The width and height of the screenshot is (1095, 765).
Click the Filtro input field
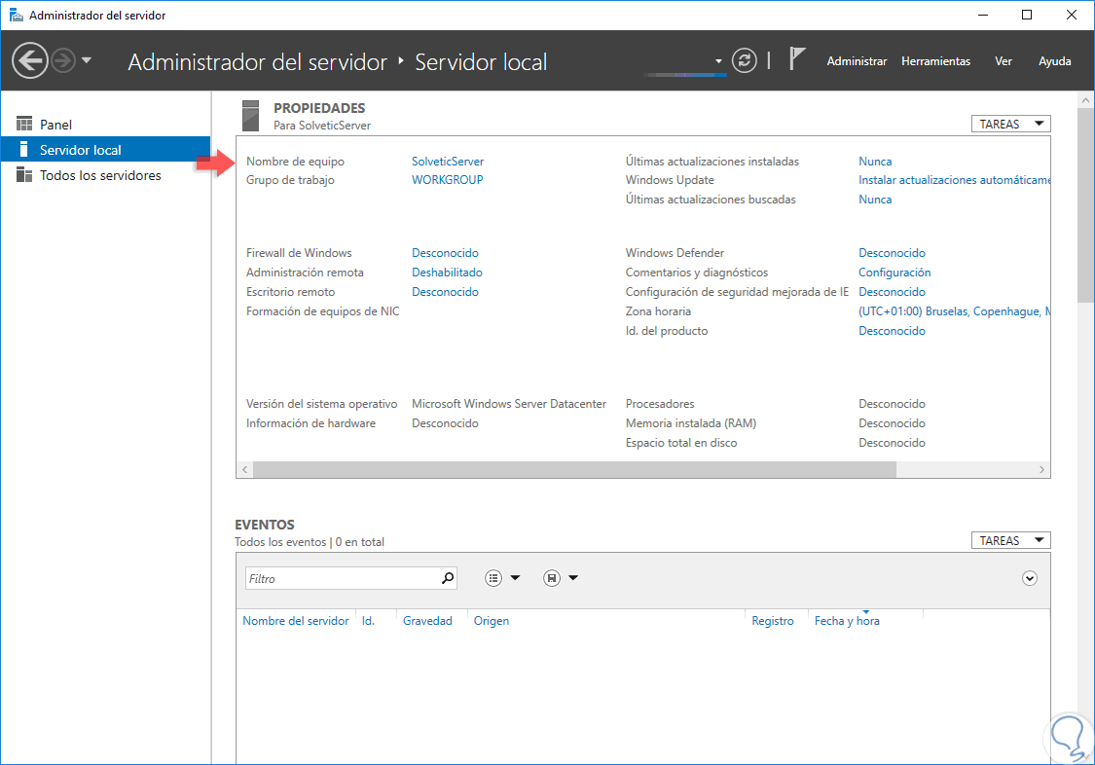coord(341,578)
